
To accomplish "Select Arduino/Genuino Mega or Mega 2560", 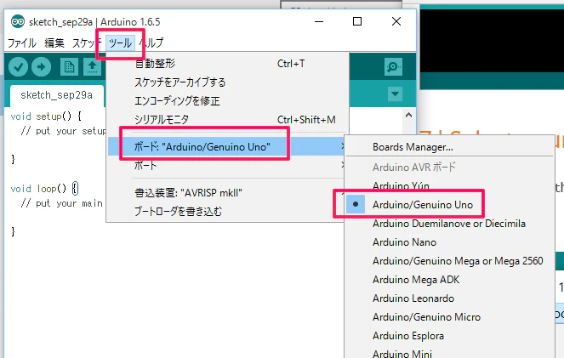I will pos(449,261).
